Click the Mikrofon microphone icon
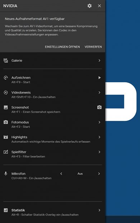 [6, 174]
